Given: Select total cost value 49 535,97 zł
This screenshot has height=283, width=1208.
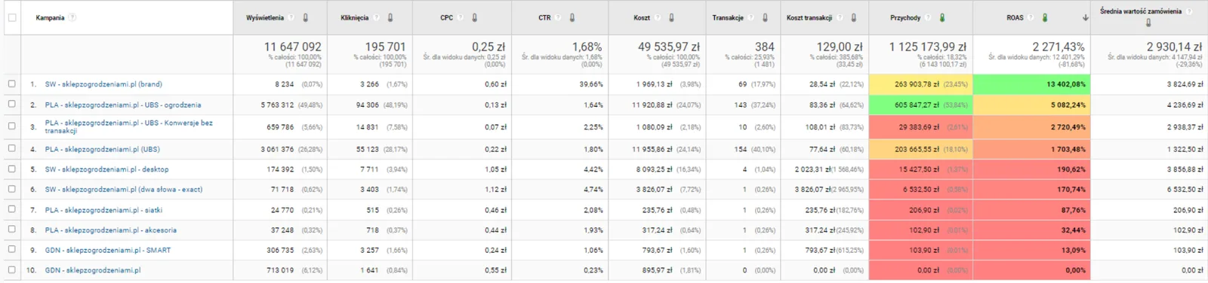Looking at the screenshot, I should 668,47.
